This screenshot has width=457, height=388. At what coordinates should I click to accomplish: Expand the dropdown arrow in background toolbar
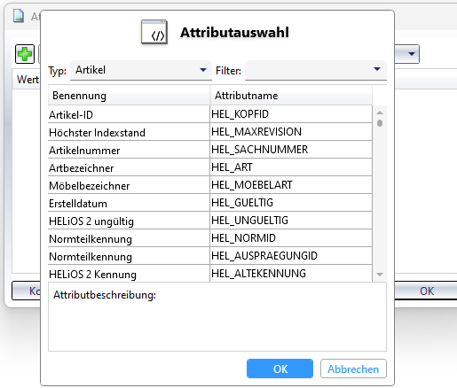411,54
